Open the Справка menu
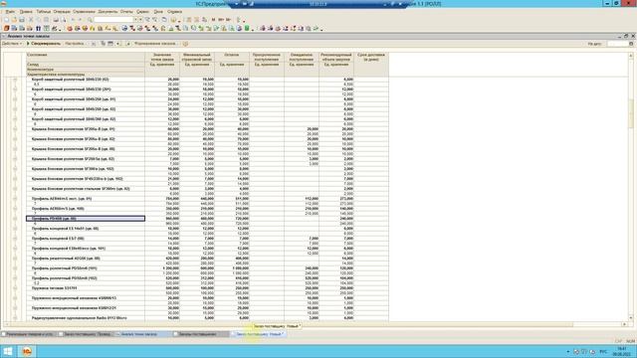 175,12
